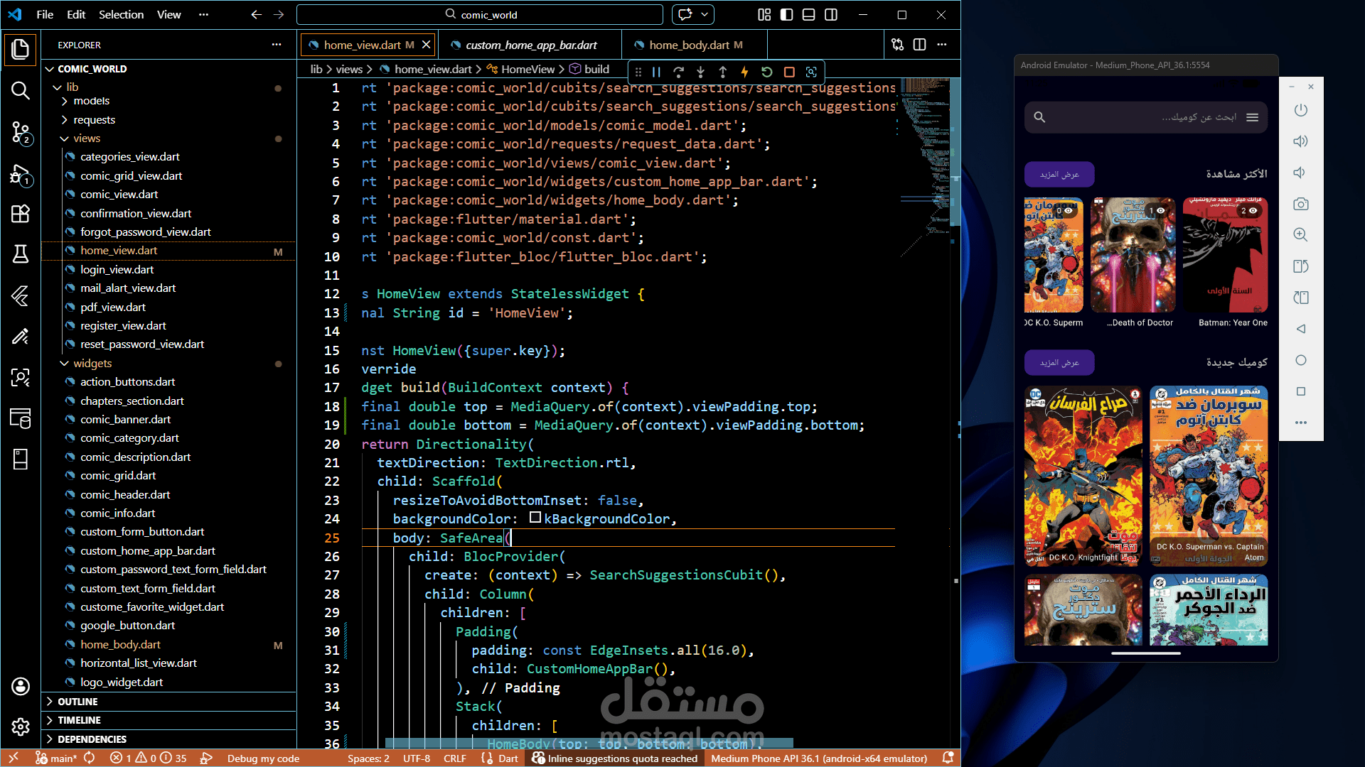1365x767 pixels.
Task: Pause debugging from the debug toolbar
Action: point(656,72)
